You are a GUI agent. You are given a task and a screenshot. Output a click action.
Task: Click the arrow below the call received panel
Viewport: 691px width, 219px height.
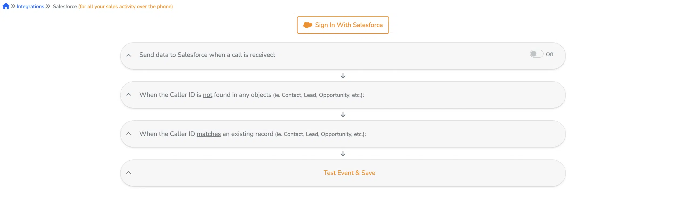pyautogui.click(x=343, y=76)
